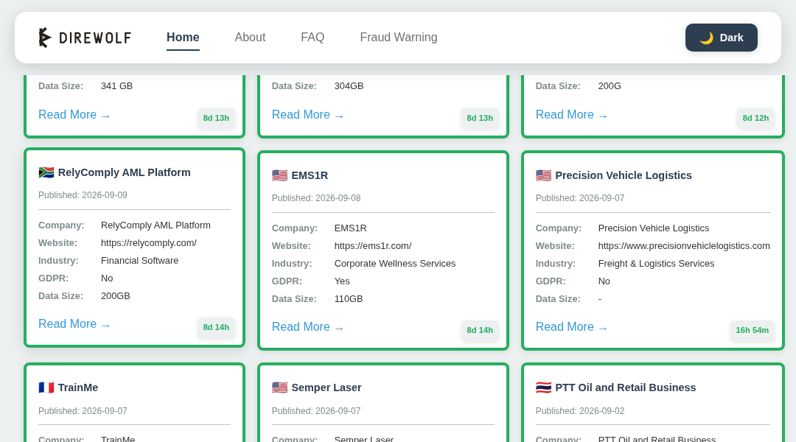
Task: Click the 8d 13h badge on the 341 GB card
Action: click(x=216, y=119)
